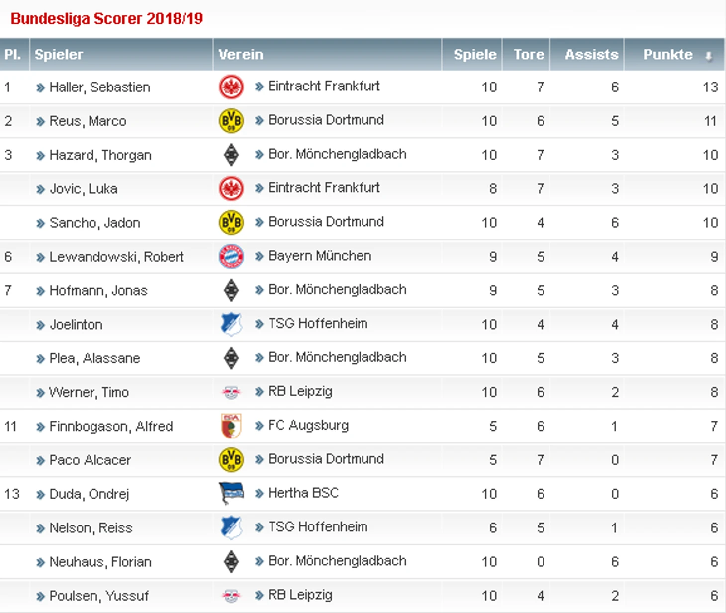The image size is (726, 613).
Task: Click the Spieler column header
Action: pos(59,55)
